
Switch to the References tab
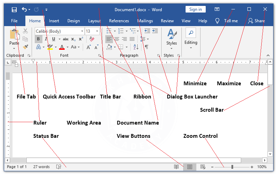click(x=119, y=21)
